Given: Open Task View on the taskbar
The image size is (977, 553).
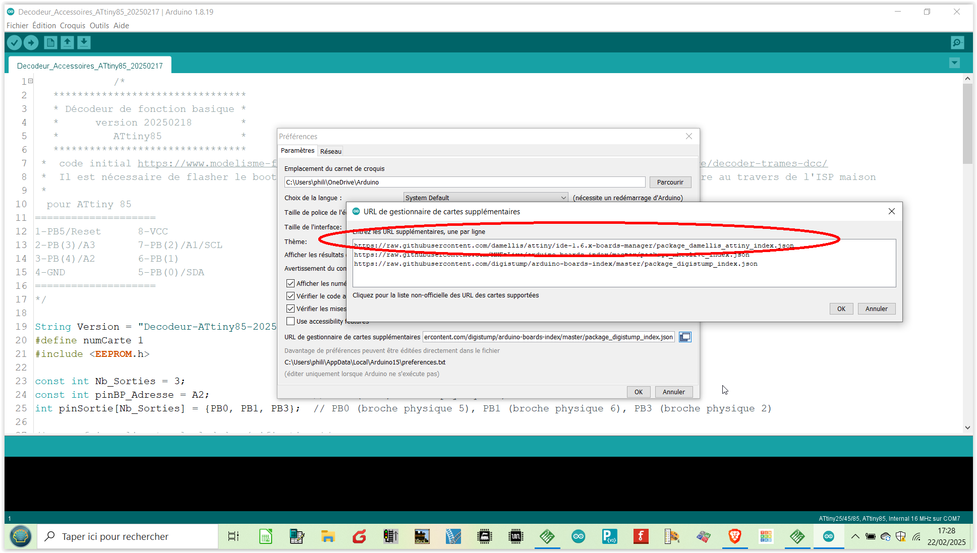Looking at the screenshot, I should pyautogui.click(x=234, y=536).
